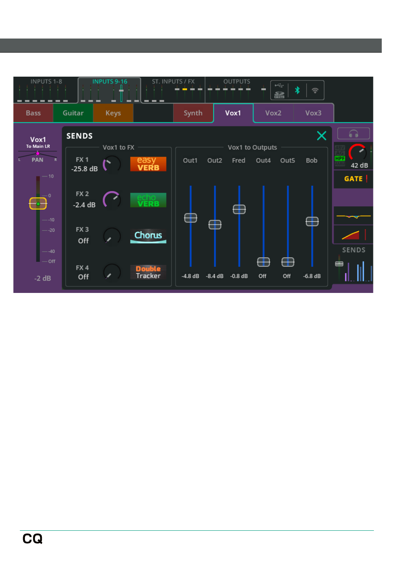Open the Double Tracker effect on FX 4

148,272
